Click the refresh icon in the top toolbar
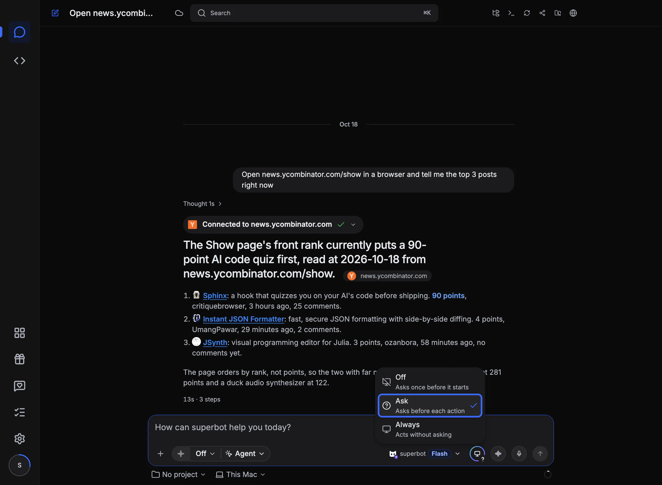This screenshot has height=485, width=662. click(527, 13)
